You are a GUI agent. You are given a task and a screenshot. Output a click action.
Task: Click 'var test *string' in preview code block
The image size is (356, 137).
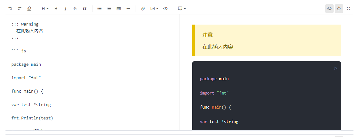tap(219, 122)
